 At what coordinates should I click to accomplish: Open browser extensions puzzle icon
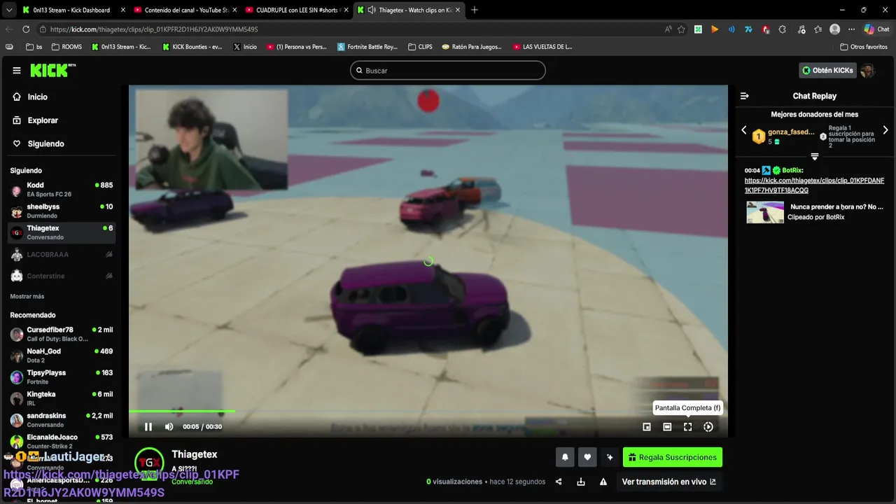783,29
